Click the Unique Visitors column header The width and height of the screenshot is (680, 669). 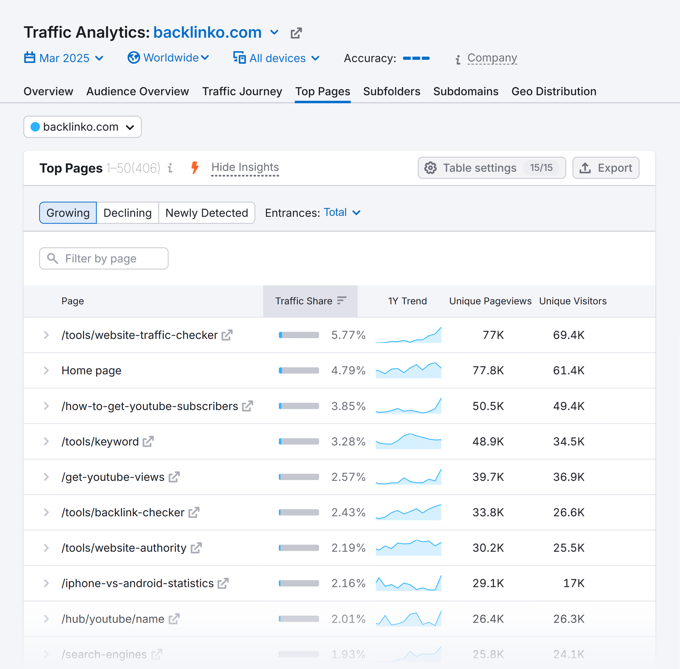tap(573, 301)
